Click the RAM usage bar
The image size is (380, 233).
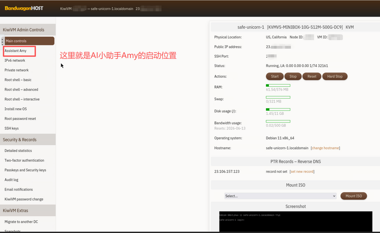click(278, 85)
